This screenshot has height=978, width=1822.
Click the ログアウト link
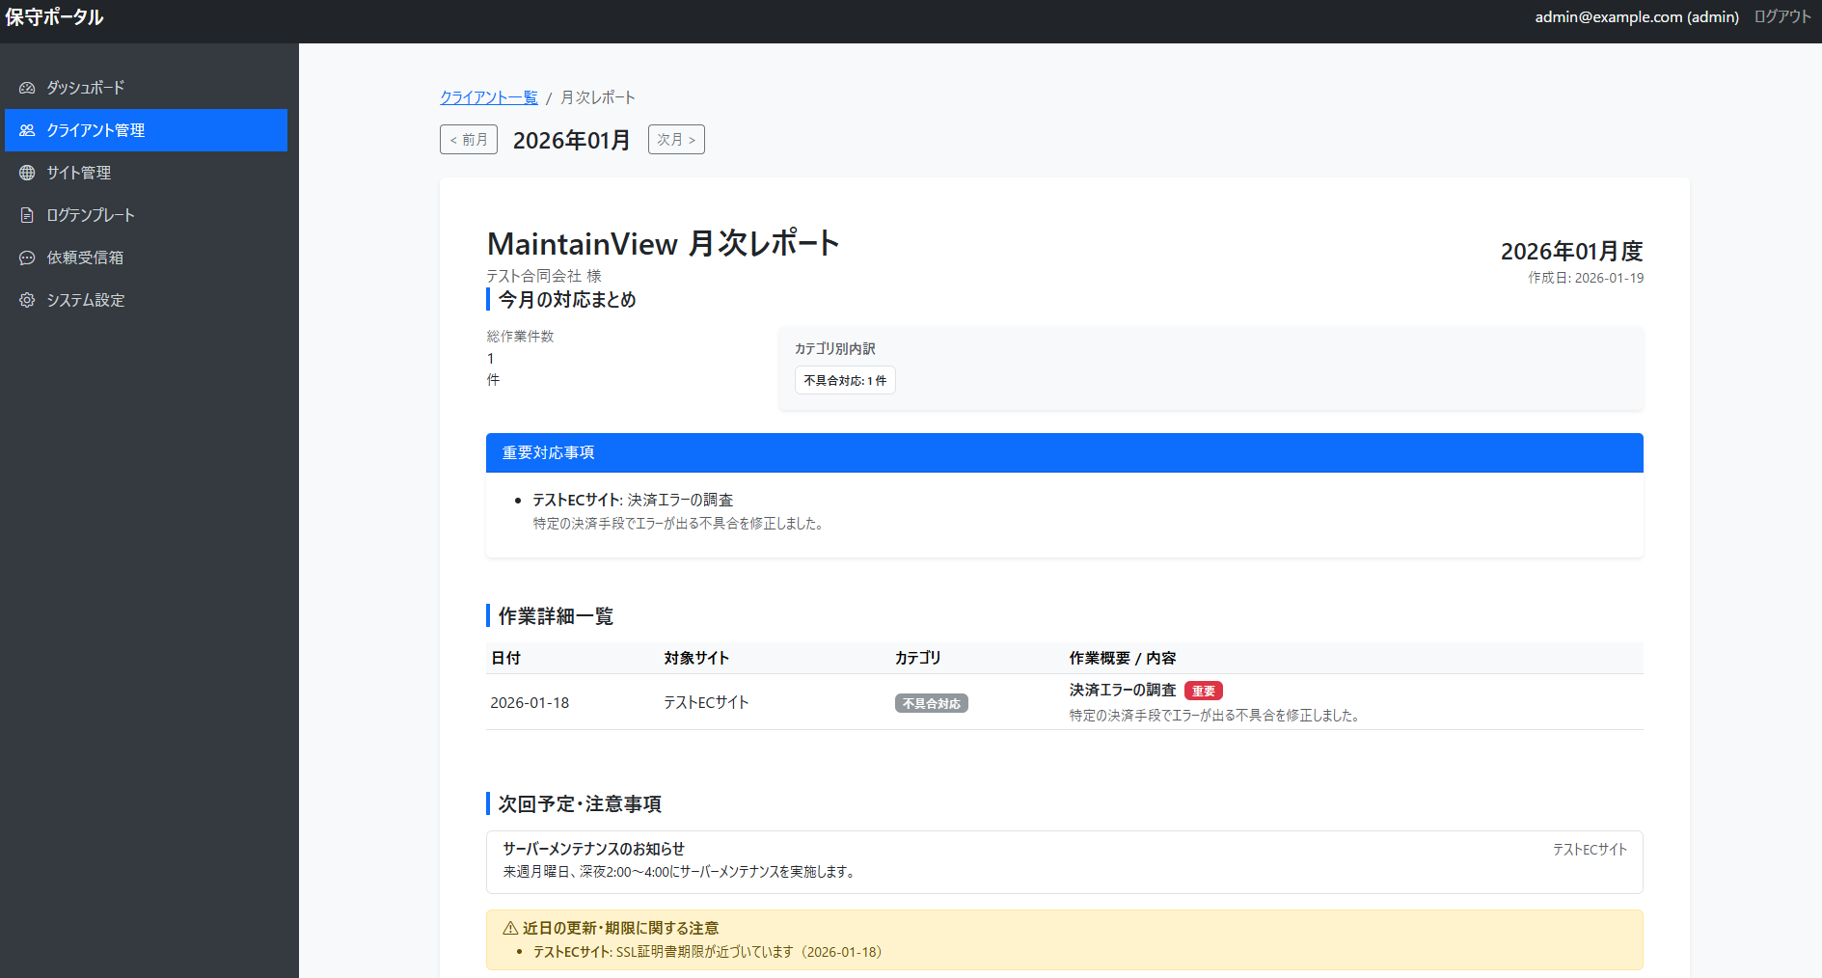coord(1781,16)
